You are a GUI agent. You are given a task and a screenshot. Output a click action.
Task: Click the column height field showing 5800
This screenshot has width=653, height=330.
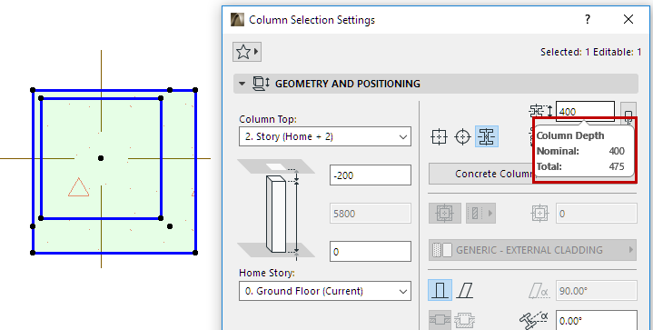pos(371,214)
